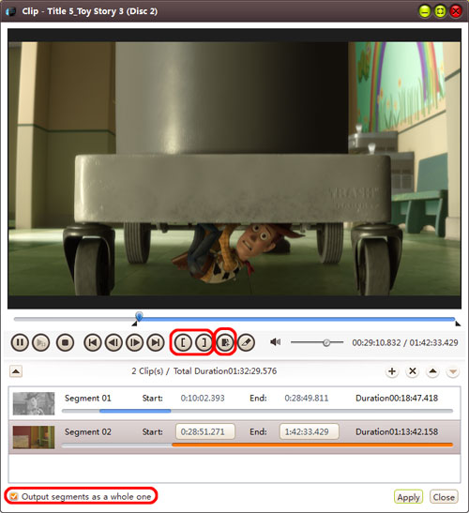Screen dimensions: 469x513
Task: Step back one frame
Action: (113, 342)
